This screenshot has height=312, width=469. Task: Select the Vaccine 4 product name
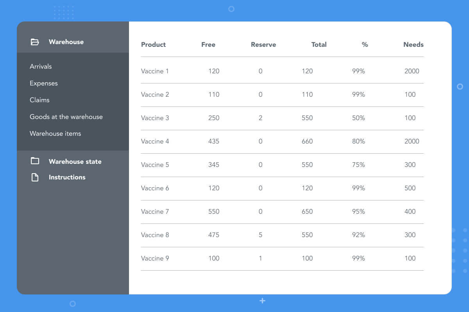[x=155, y=141]
